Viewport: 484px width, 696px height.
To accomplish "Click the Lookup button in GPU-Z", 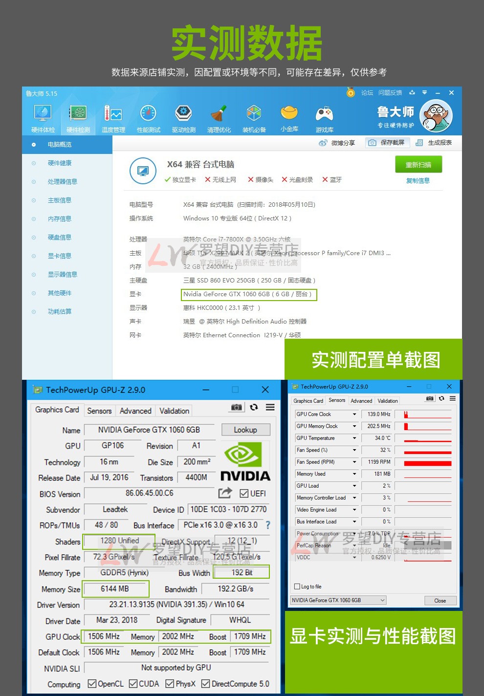I will click(x=245, y=430).
